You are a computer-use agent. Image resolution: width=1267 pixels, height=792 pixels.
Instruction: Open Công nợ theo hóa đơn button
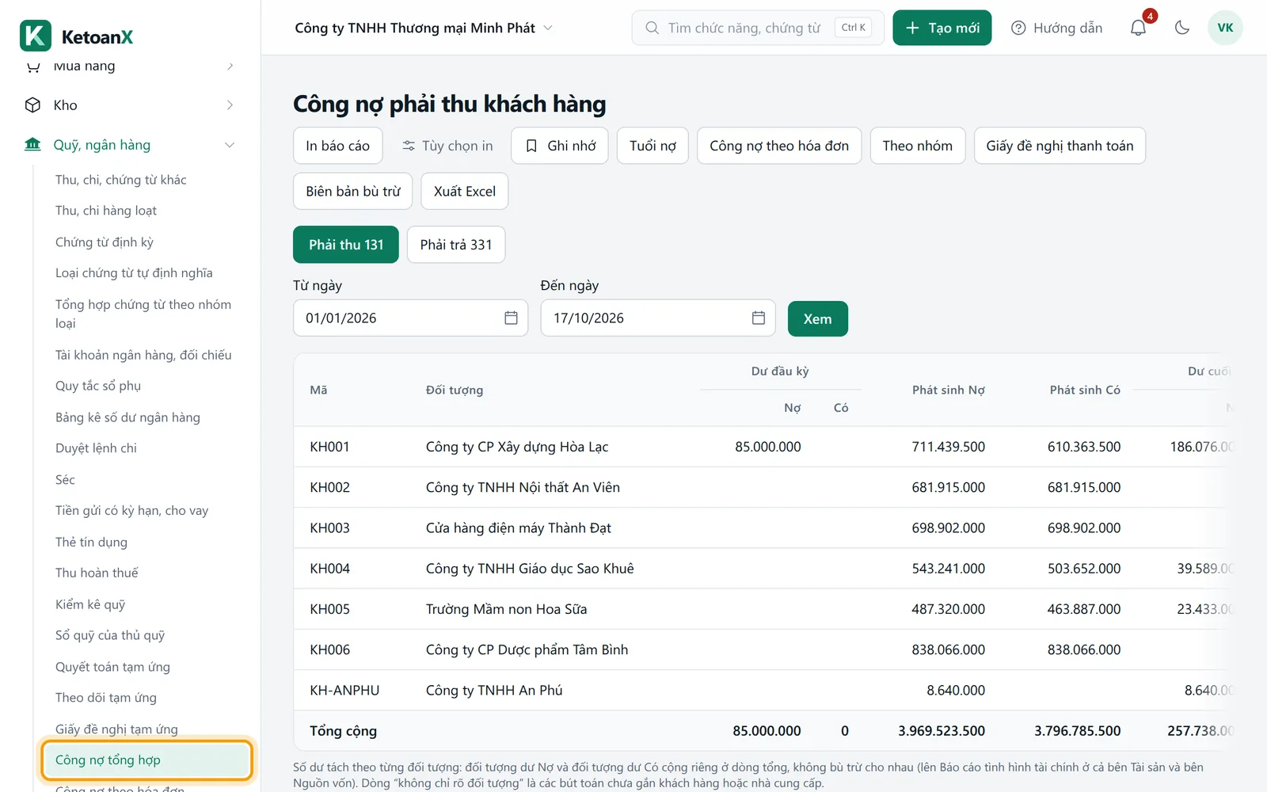point(779,146)
